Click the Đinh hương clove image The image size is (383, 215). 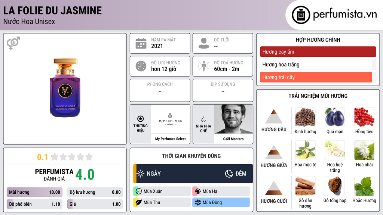click(x=305, y=117)
